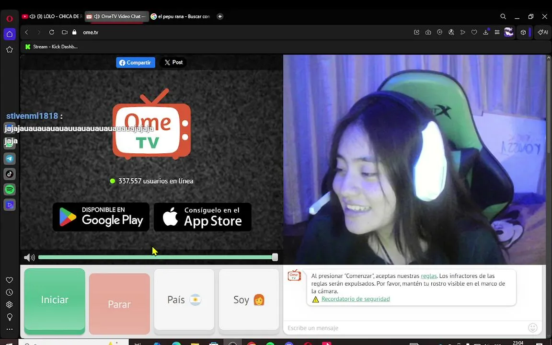Open the page translate icon
This screenshot has width=552, height=345.
coord(451,32)
